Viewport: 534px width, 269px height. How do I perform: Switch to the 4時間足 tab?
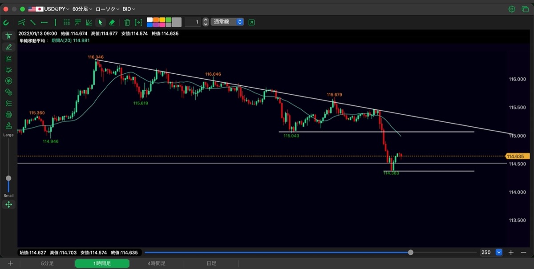tap(157, 263)
